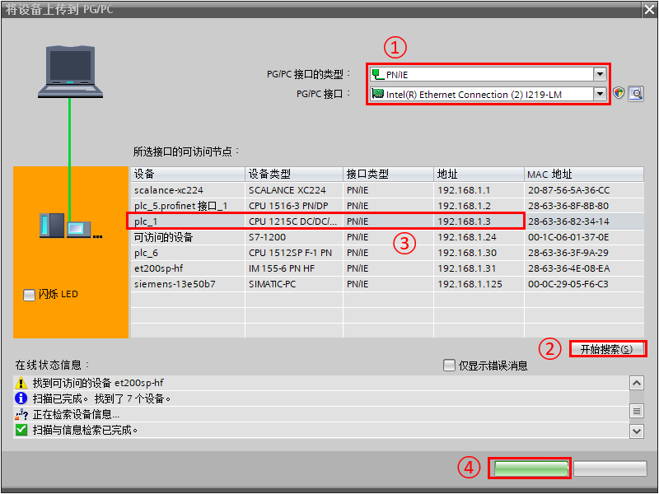The width and height of the screenshot is (659, 494).
Task: Sort by 接口类型 column header
Action: click(388, 174)
